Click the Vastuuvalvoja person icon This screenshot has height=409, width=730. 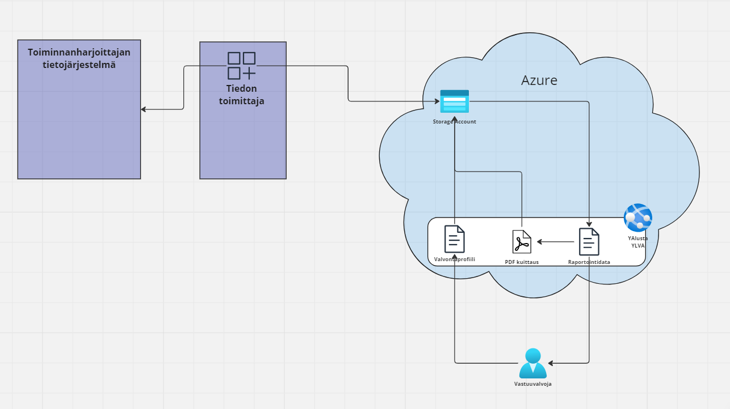[x=532, y=364]
